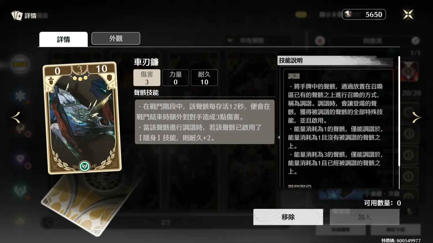Click the 技能說明 panel header

[x=335, y=60]
